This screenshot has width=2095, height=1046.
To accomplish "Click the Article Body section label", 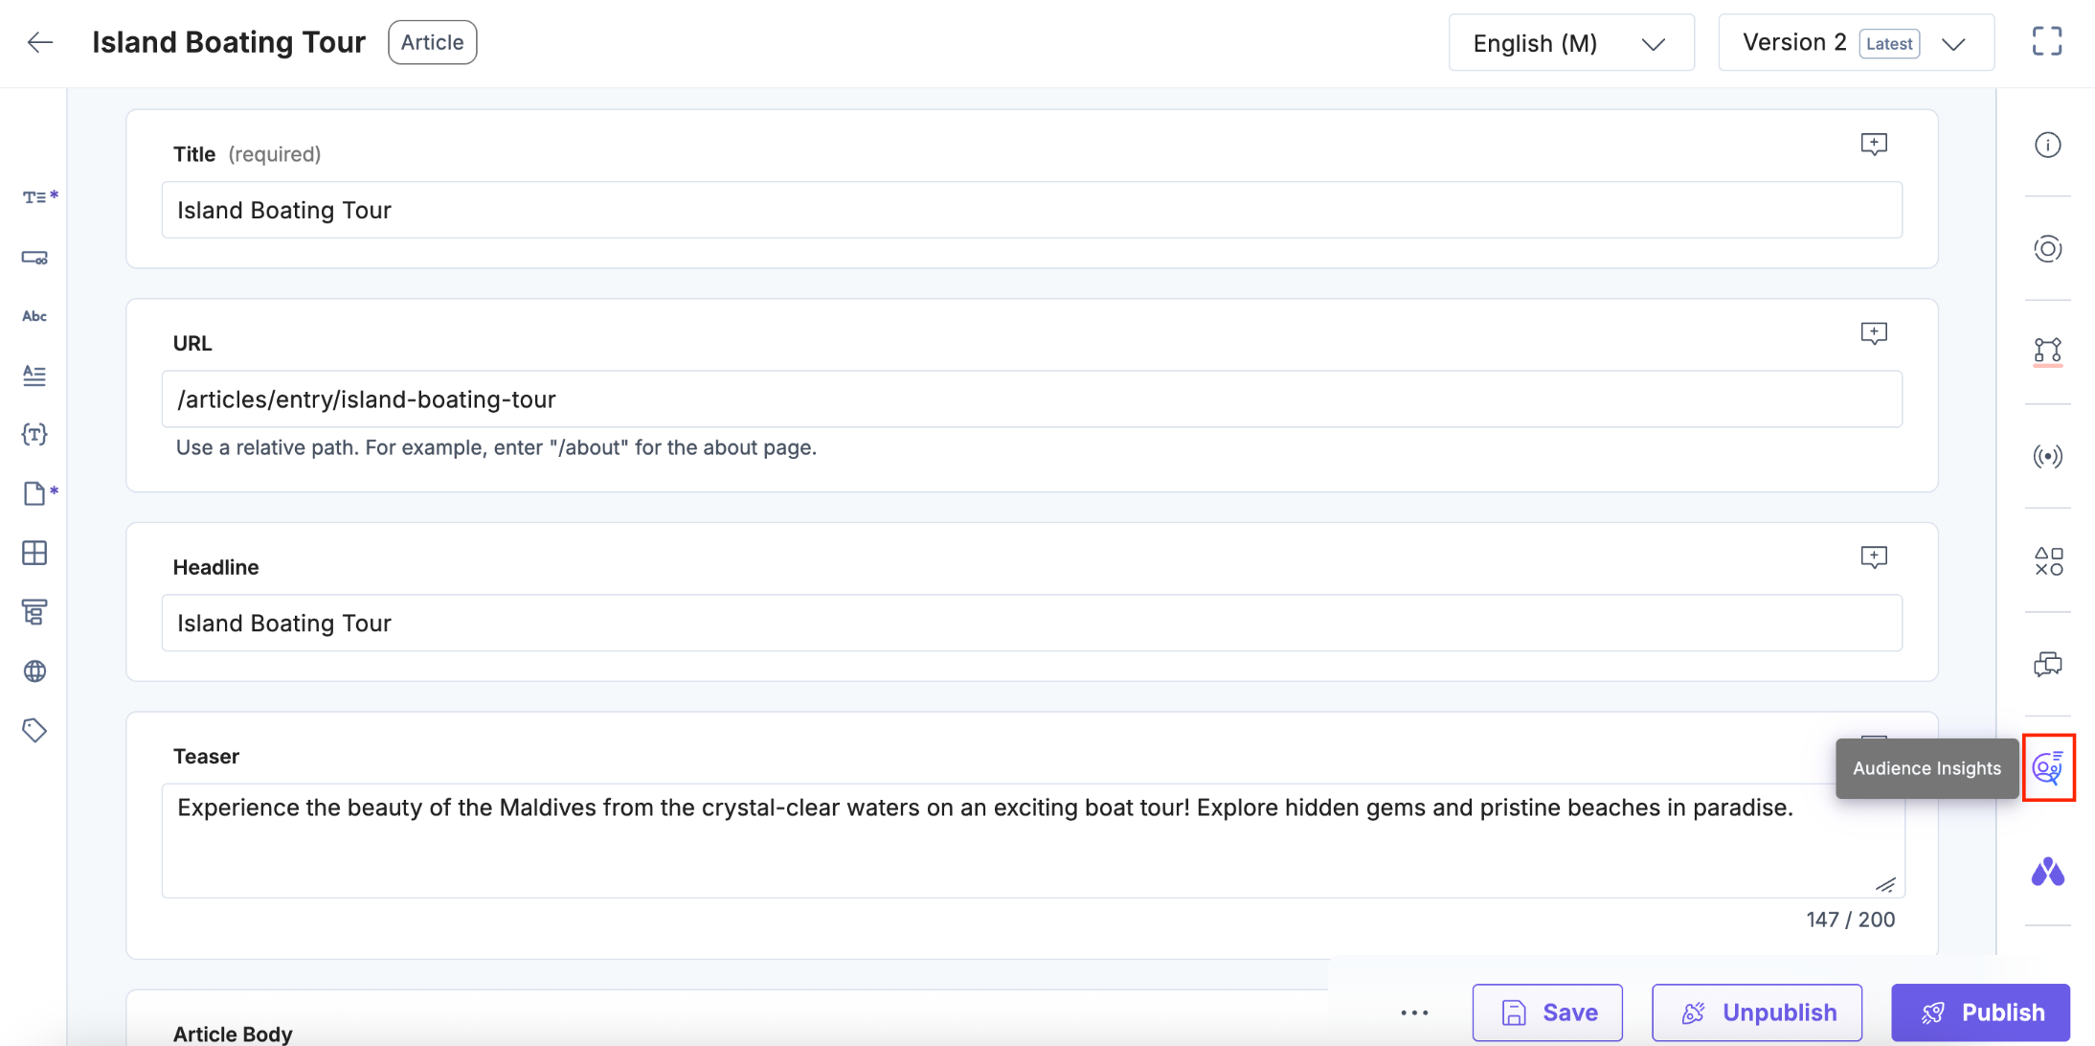I will click(x=233, y=1034).
